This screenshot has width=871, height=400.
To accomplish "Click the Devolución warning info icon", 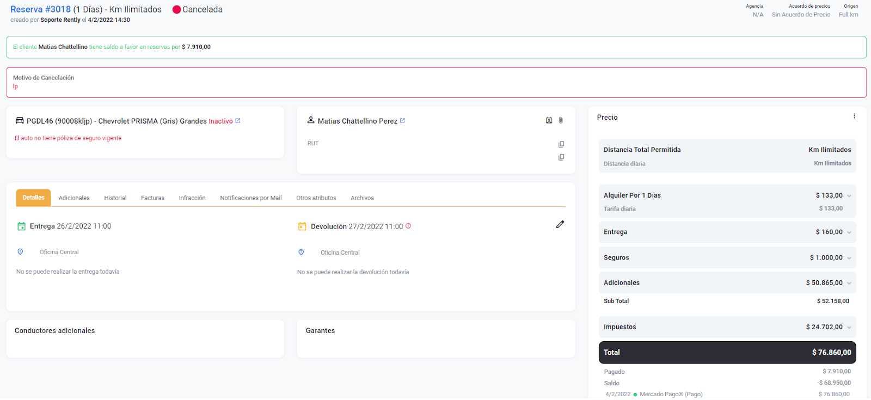I will click(x=408, y=226).
